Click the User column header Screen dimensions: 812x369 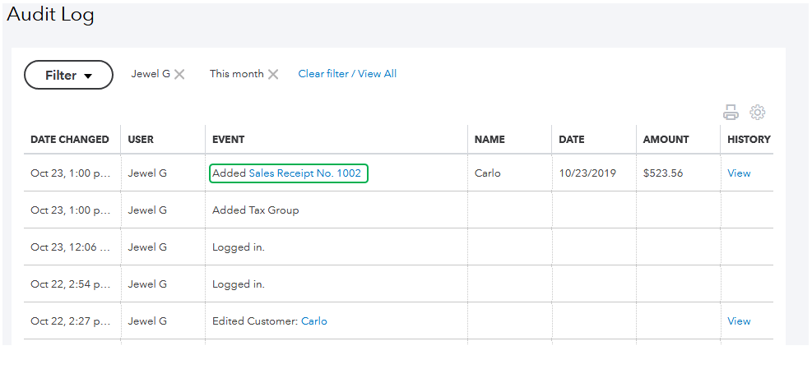[x=141, y=140]
